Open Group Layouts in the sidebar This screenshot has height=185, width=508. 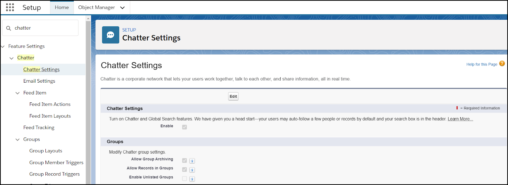(46, 151)
